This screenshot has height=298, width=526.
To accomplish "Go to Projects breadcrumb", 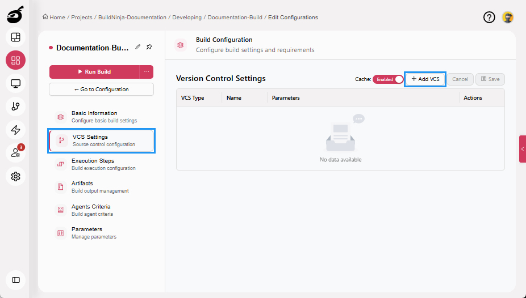I will coord(82,17).
